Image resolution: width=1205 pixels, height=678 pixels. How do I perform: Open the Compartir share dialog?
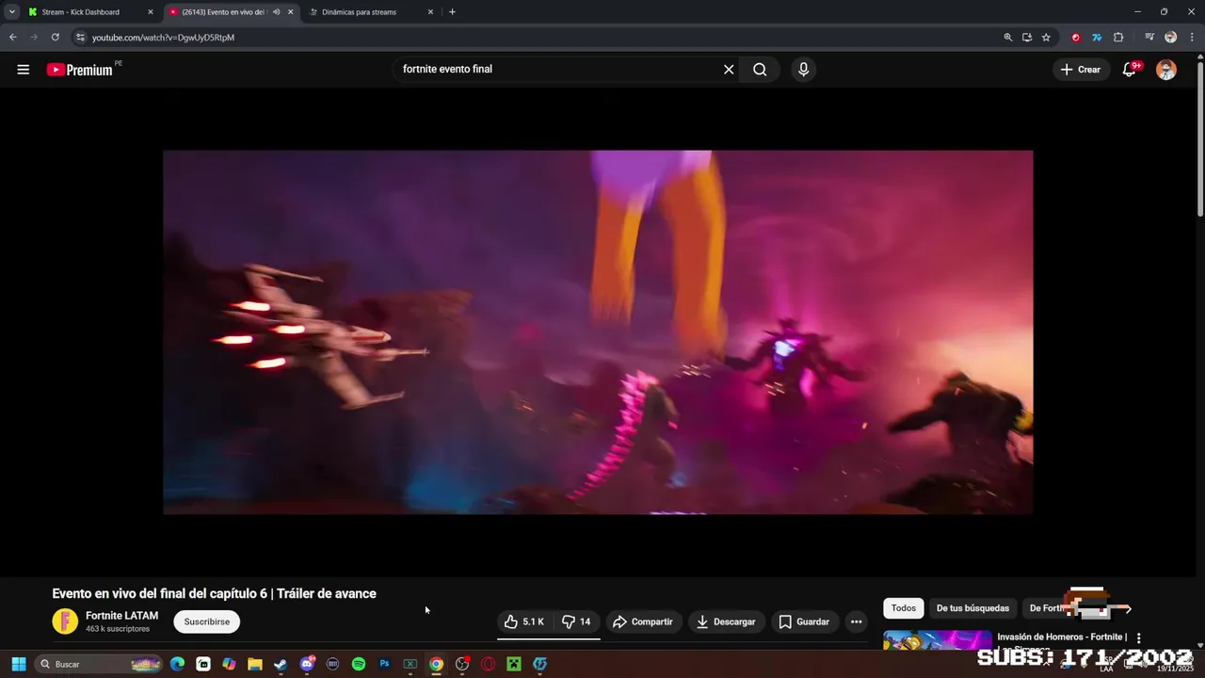click(x=643, y=621)
